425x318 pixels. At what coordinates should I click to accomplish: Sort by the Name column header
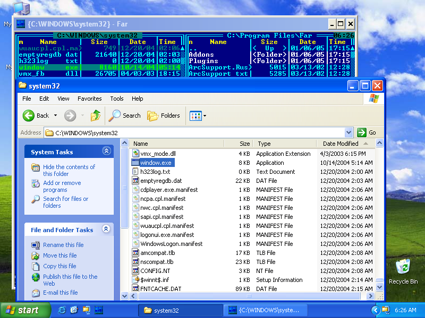(x=177, y=144)
